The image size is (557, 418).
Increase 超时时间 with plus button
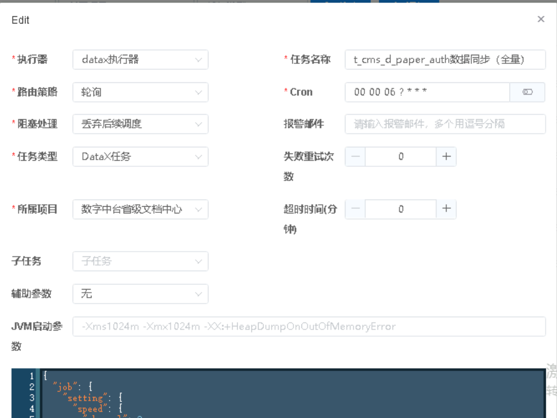pyautogui.click(x=446, y=209)
